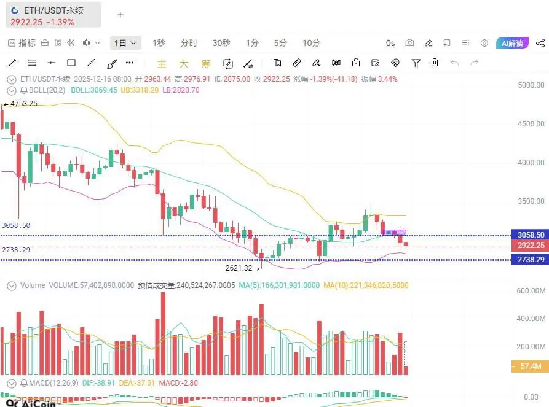Switch to the 1分 timeframe

[x=252, y=43]
